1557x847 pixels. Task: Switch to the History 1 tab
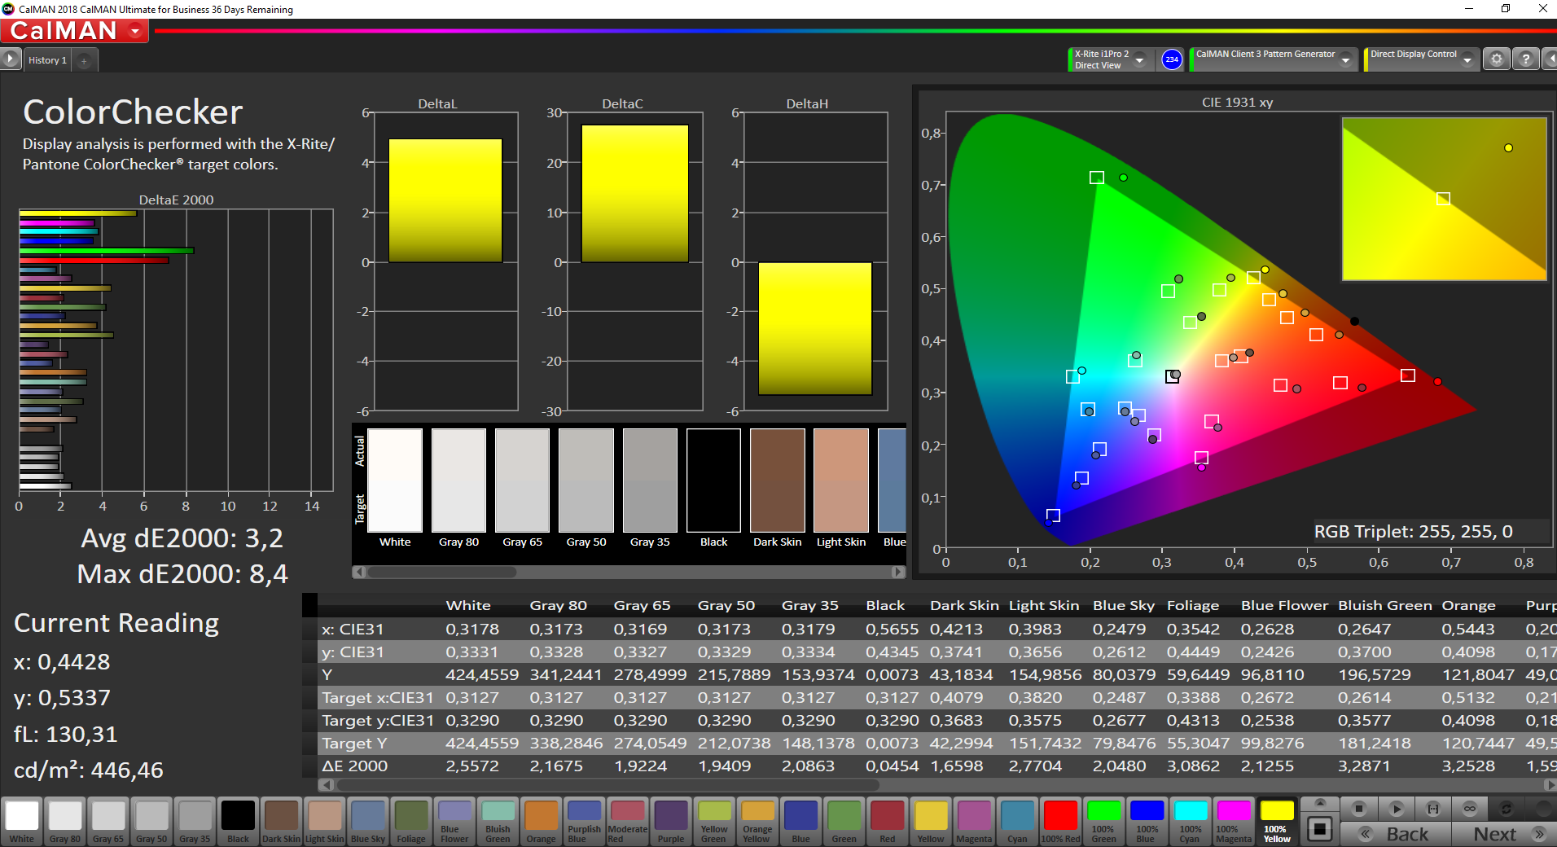tap(47, 60)
